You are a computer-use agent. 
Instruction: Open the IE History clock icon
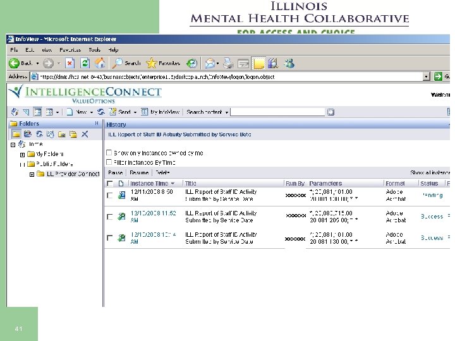191,63
